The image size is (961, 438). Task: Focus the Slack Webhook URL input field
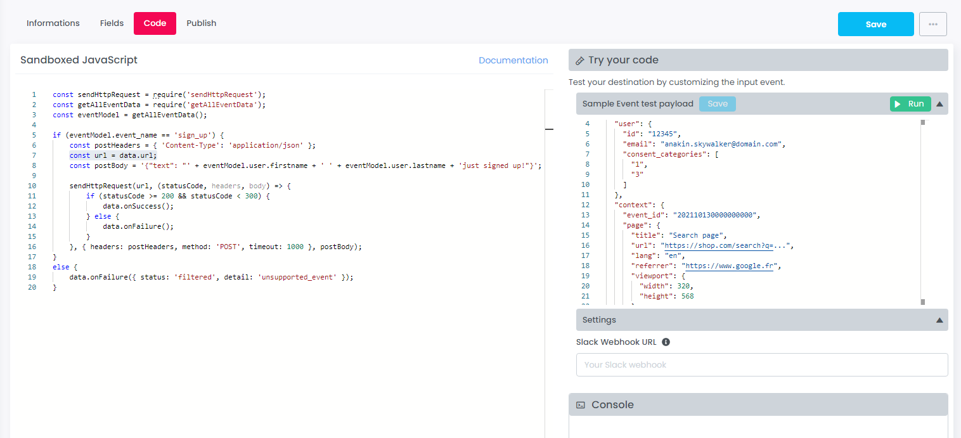(x=761, y=365)
